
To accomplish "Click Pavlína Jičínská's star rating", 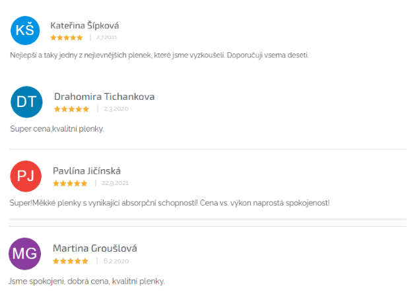I will pyautogui.click(x=70, y=183).
